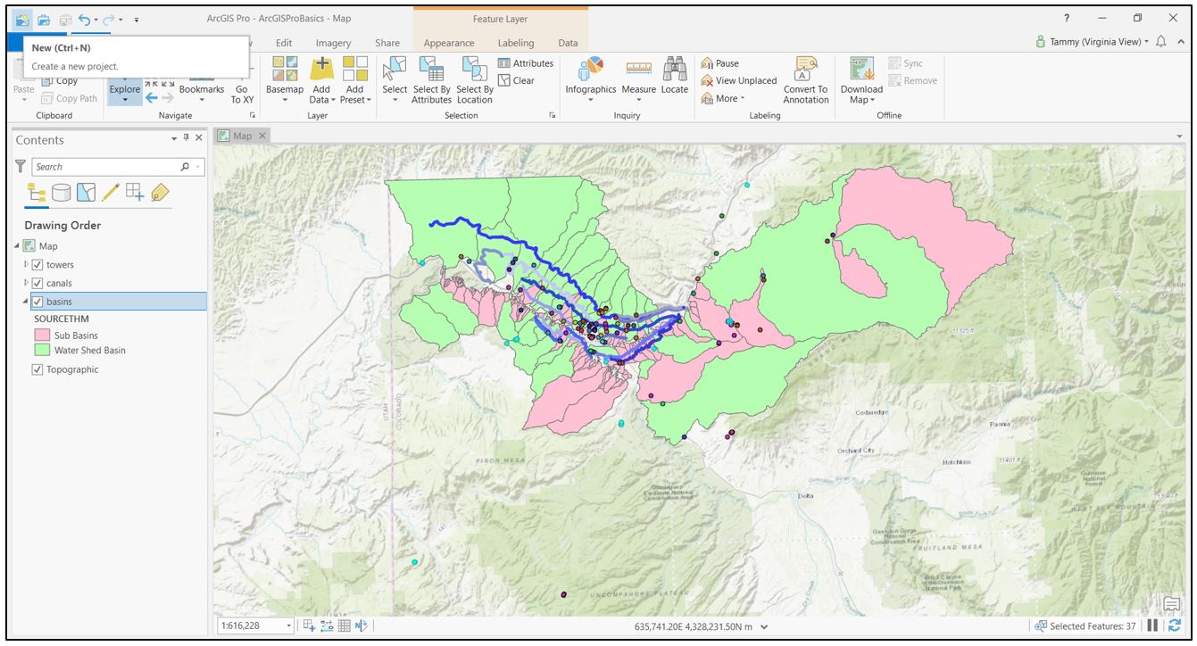Toggle visibility of the towers layer
Image resolution: width=1197 pixels, height=646 pixels.
point(37,264)
